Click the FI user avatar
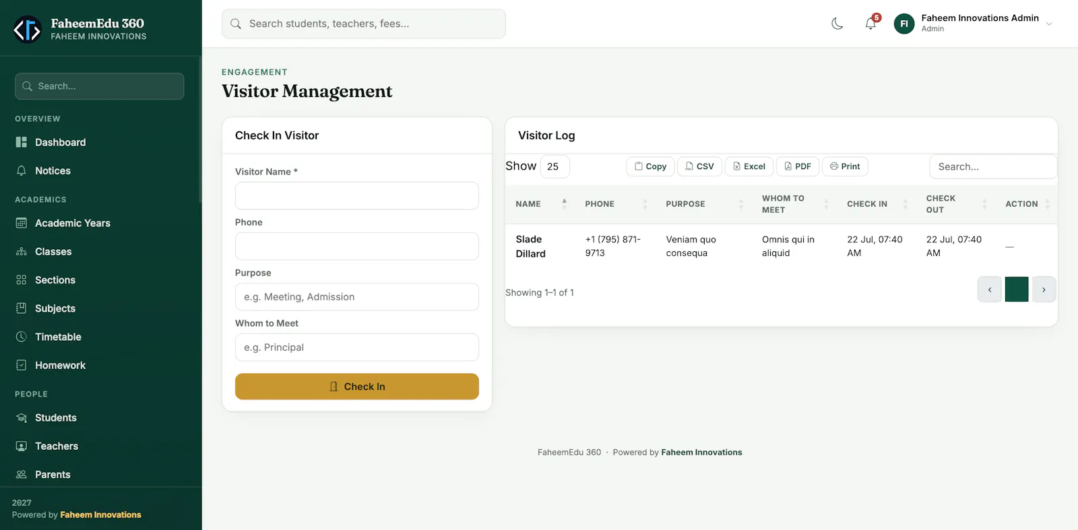1078x530 pixels. click(904, 24)
